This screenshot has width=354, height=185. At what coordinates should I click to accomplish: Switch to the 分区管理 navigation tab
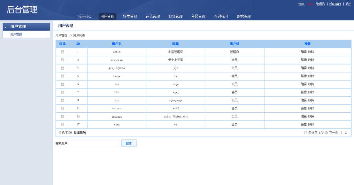tap(198, 16)
